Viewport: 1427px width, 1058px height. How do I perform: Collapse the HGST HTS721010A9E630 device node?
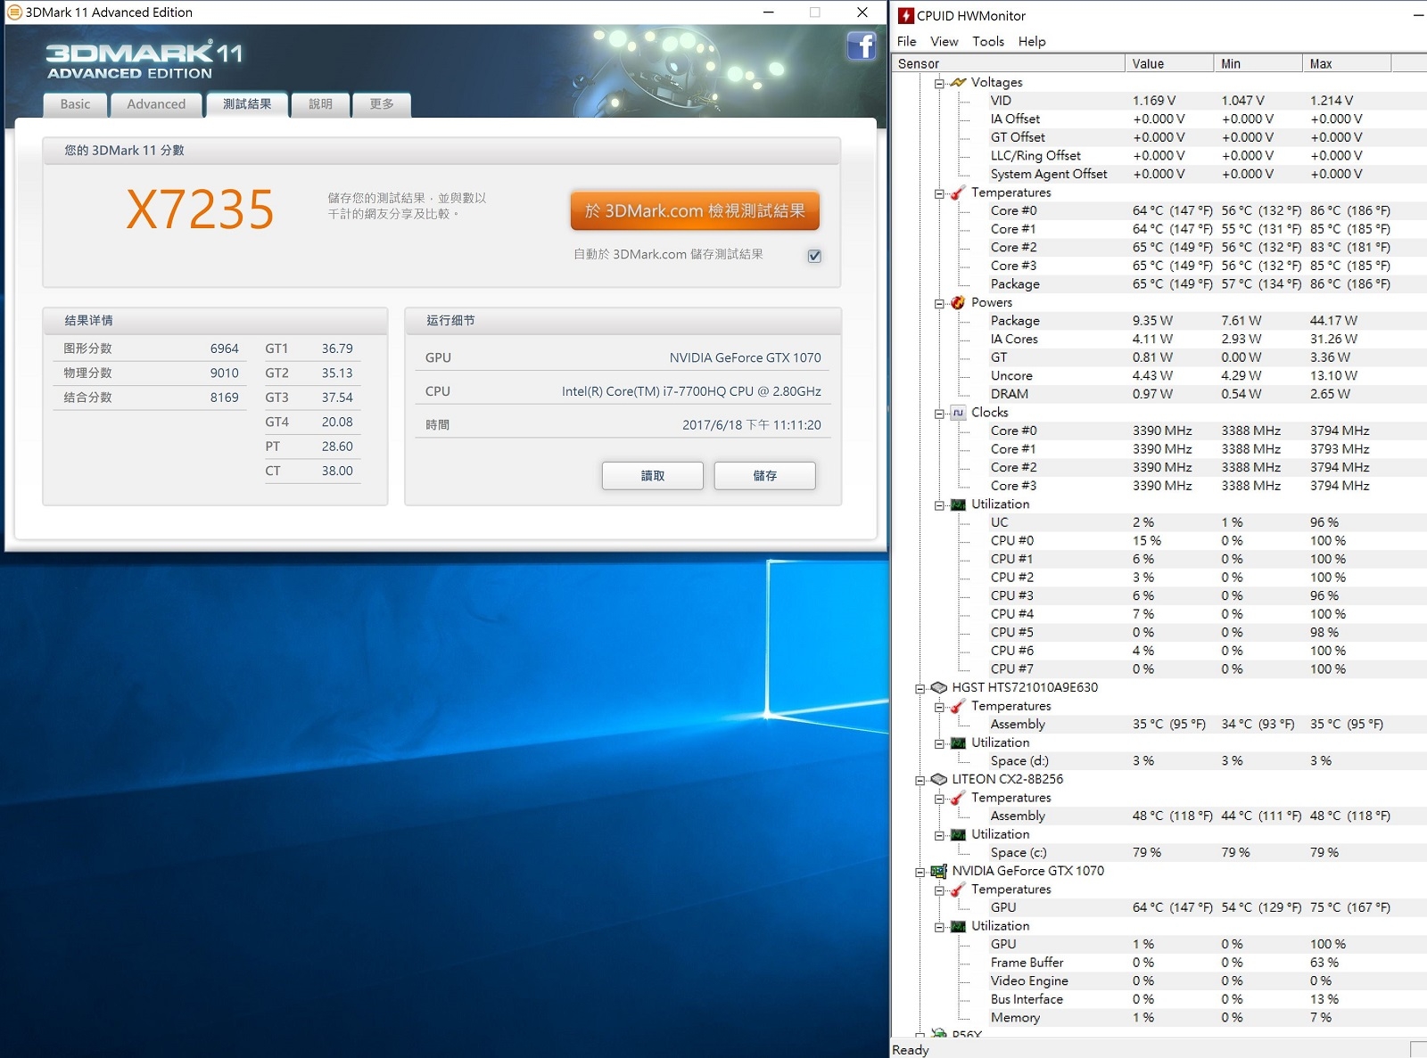coord(920,688)
